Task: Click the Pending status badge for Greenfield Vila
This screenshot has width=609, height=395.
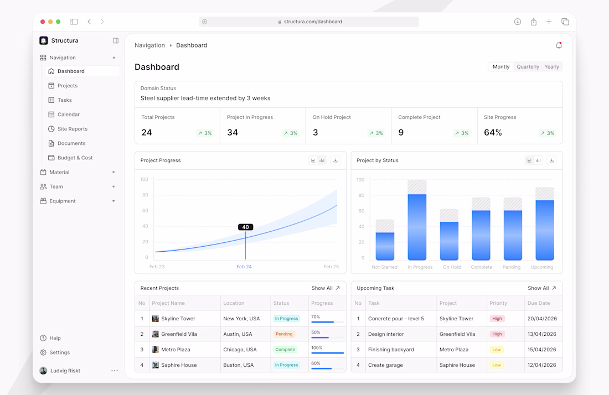Action: pyautogui.click(x=285, y=334)
